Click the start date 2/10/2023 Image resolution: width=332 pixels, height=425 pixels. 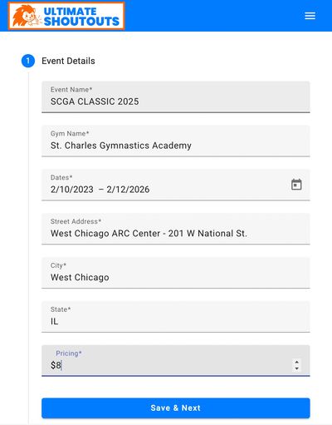72,190
